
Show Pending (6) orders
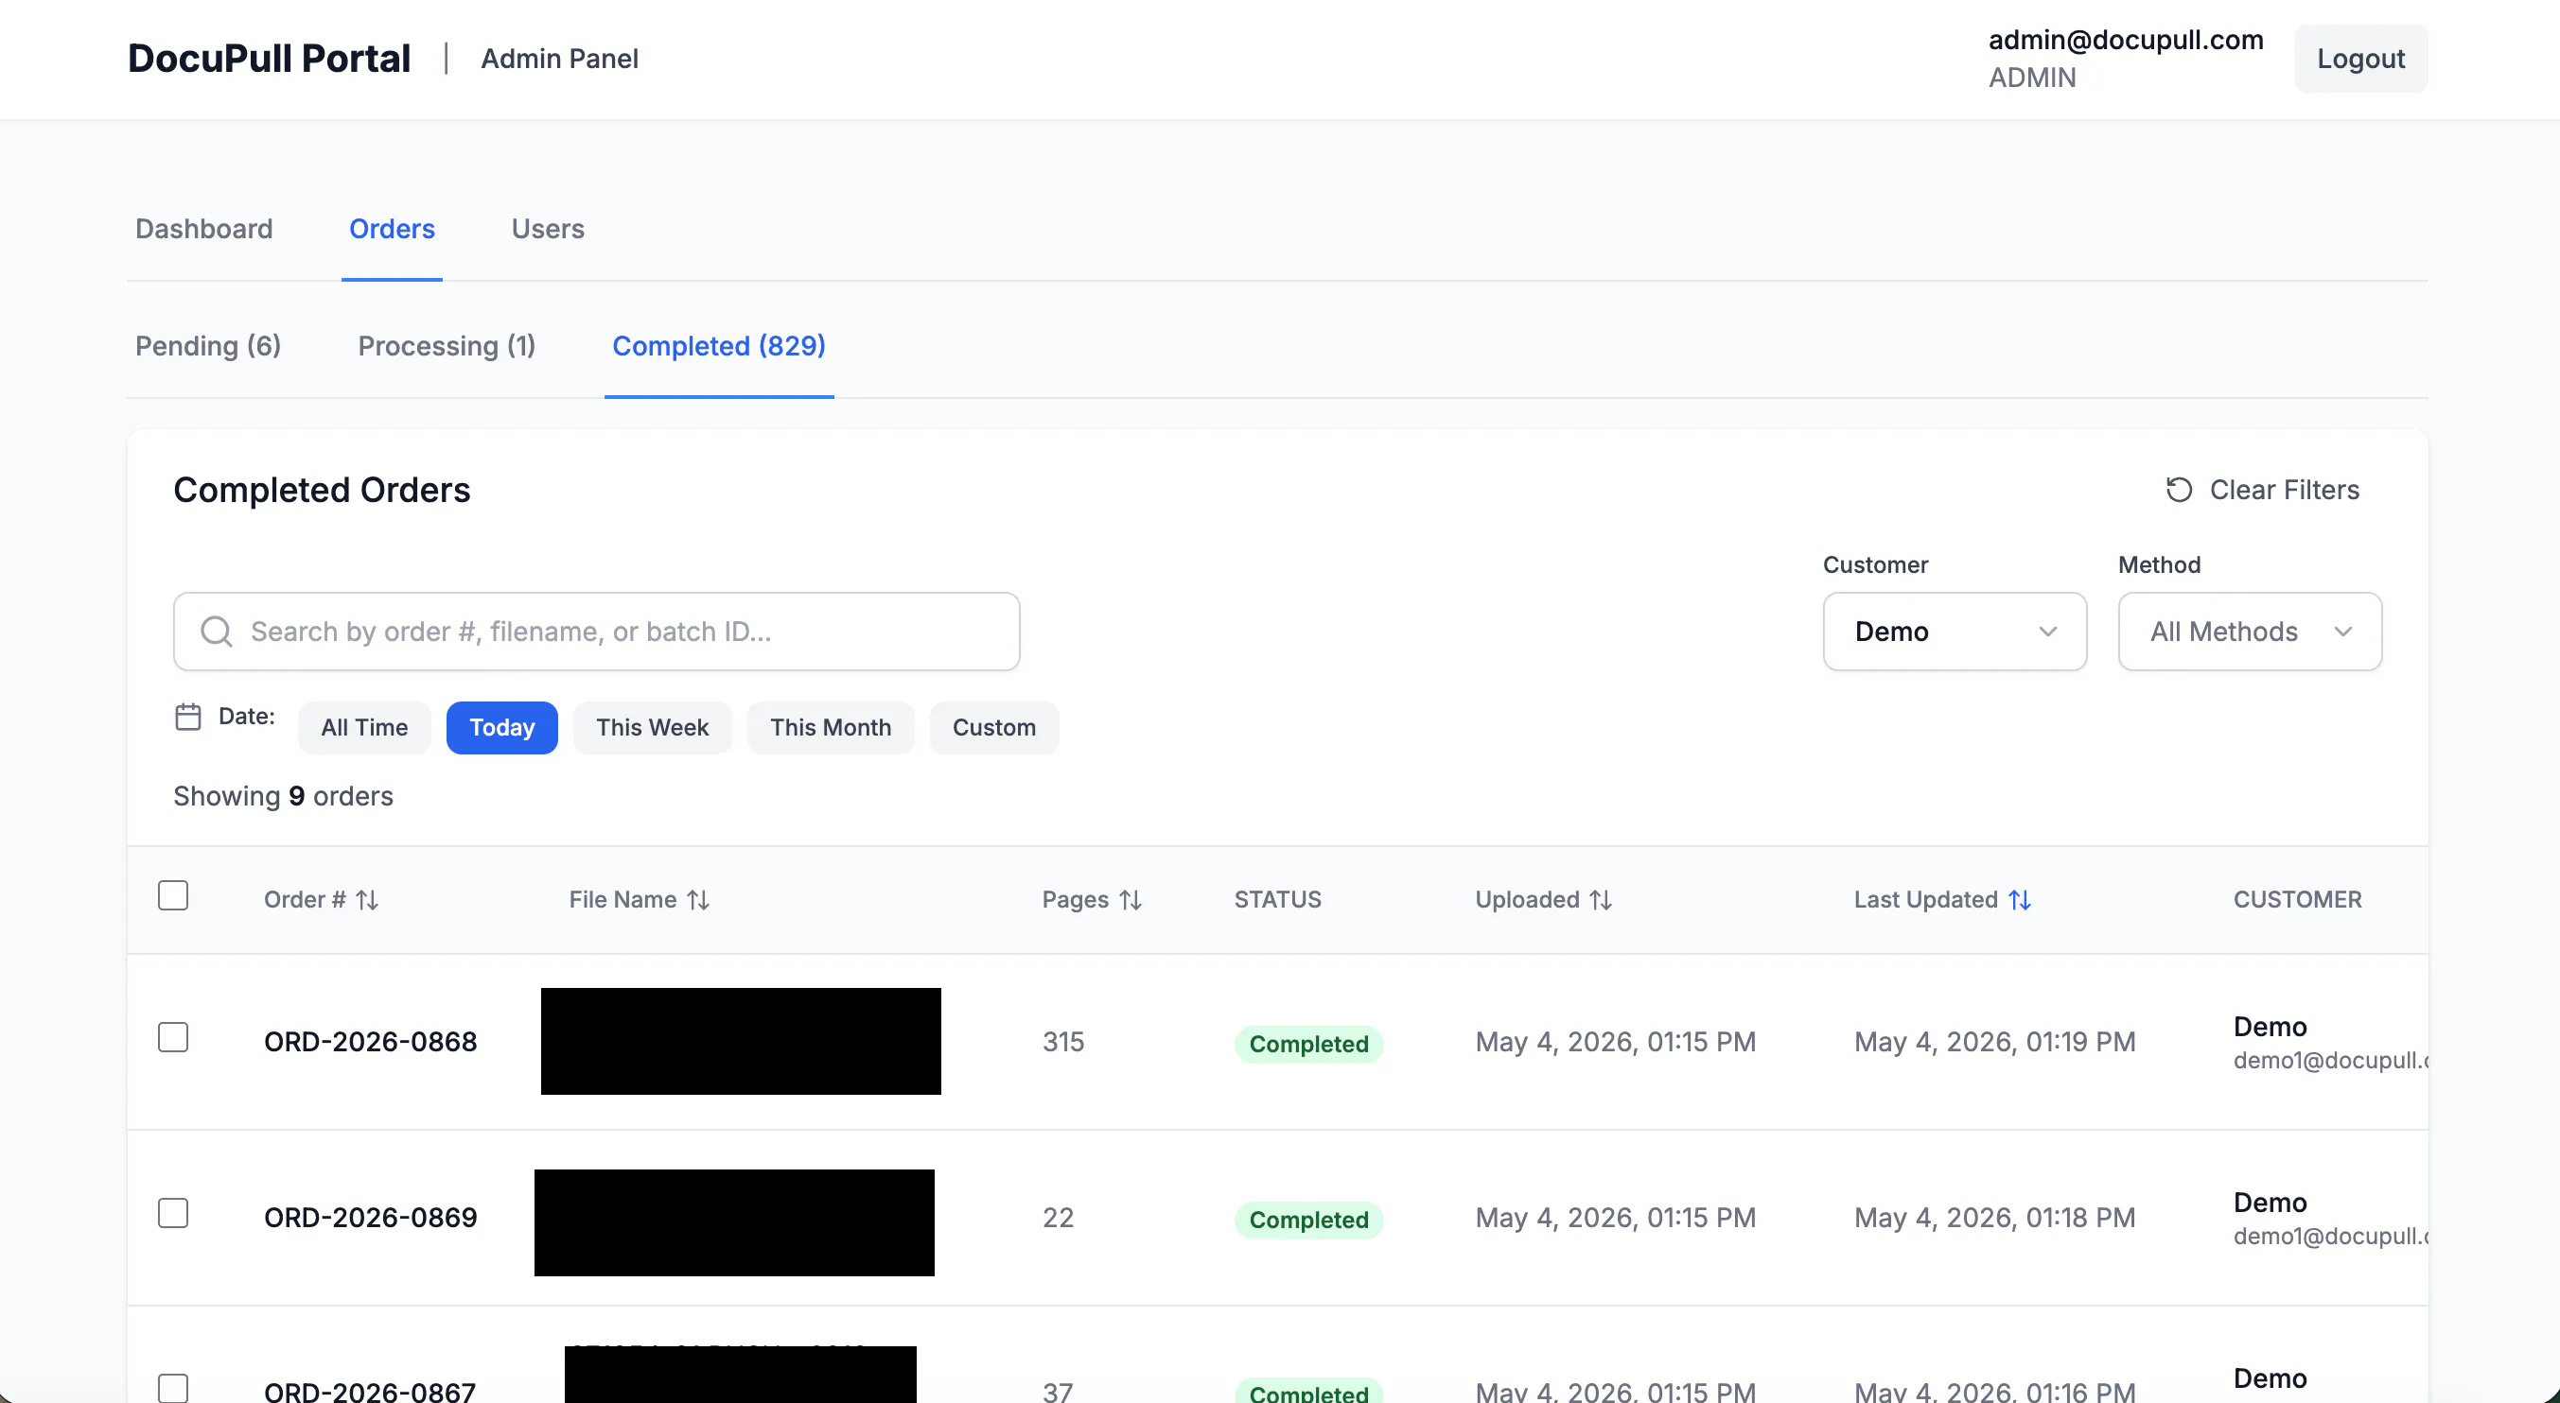[x=208, y=347]
